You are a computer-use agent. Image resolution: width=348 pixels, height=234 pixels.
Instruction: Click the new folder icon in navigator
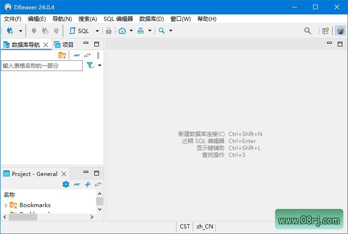point(62,55)
